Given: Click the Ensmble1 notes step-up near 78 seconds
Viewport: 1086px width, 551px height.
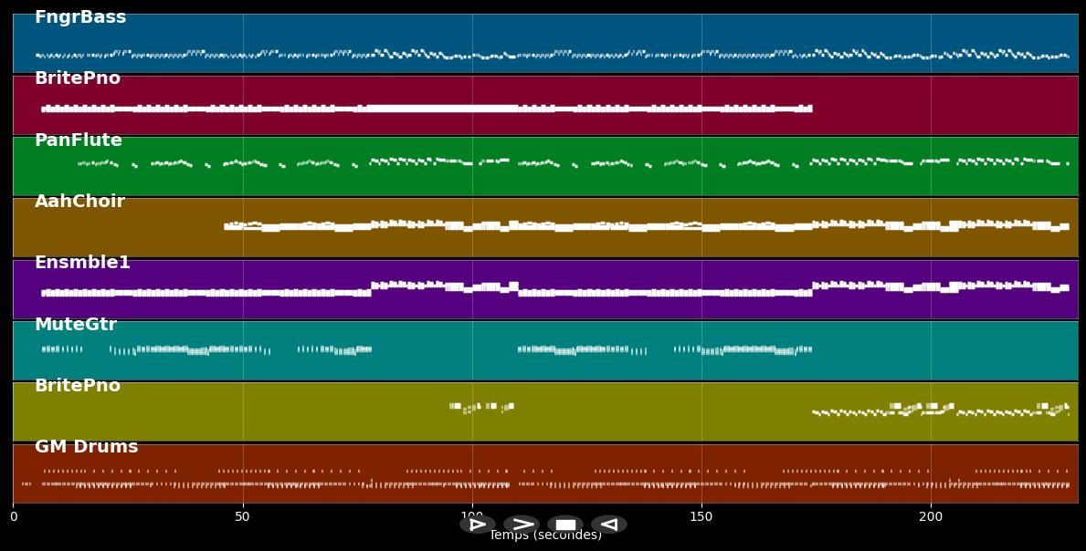Looking at the screenshot, I should coord(373,288).
